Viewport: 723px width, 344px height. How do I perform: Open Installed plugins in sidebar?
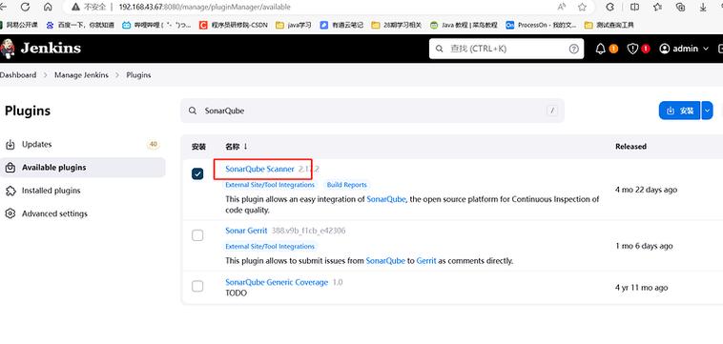(83, 191)
